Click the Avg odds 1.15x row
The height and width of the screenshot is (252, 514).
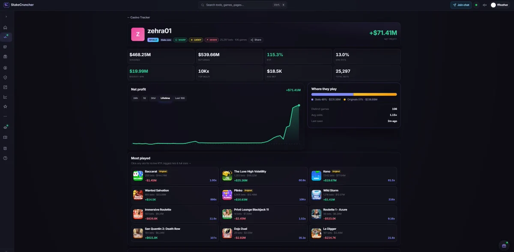(354, 115)
